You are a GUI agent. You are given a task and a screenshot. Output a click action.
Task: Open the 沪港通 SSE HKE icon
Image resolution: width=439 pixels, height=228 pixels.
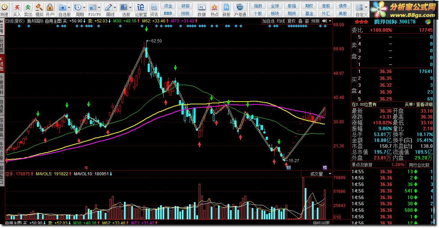point(240,7)
